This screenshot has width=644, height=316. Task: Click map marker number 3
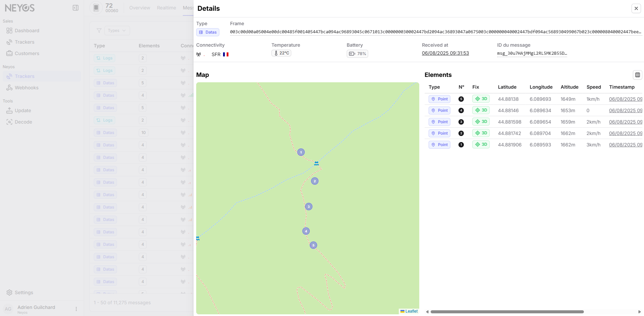[309, 207]
